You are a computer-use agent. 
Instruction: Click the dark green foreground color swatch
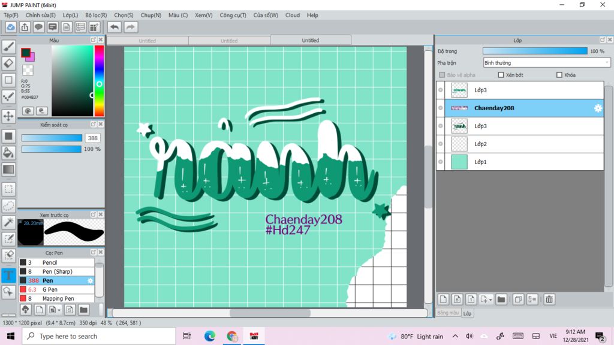pyautogui.click(x=25, y=53)
